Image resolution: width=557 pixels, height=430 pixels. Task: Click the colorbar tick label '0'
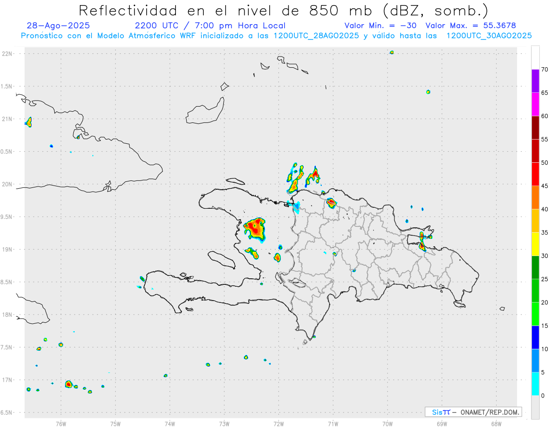[543, 396]
